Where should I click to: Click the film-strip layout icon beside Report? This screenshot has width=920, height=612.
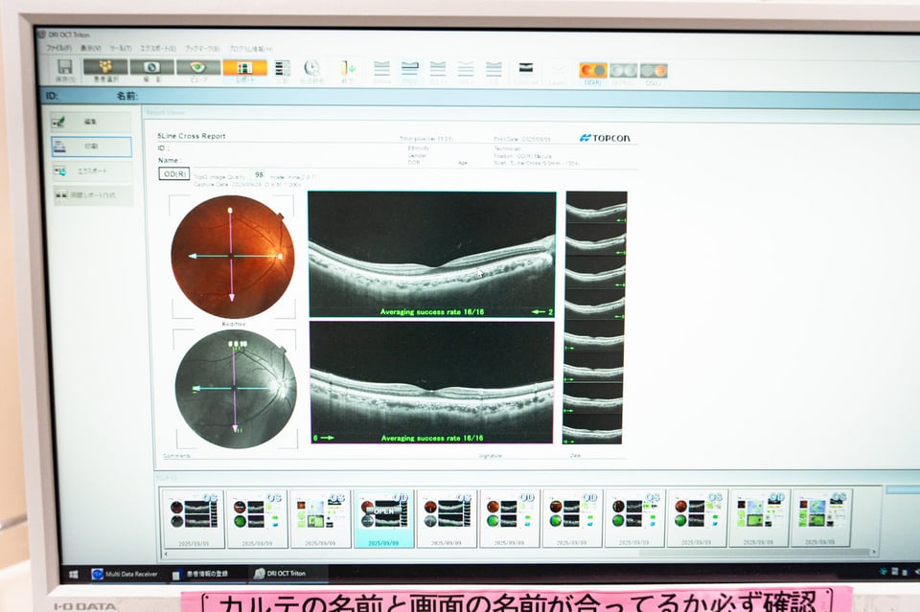[x=282, y=69]
